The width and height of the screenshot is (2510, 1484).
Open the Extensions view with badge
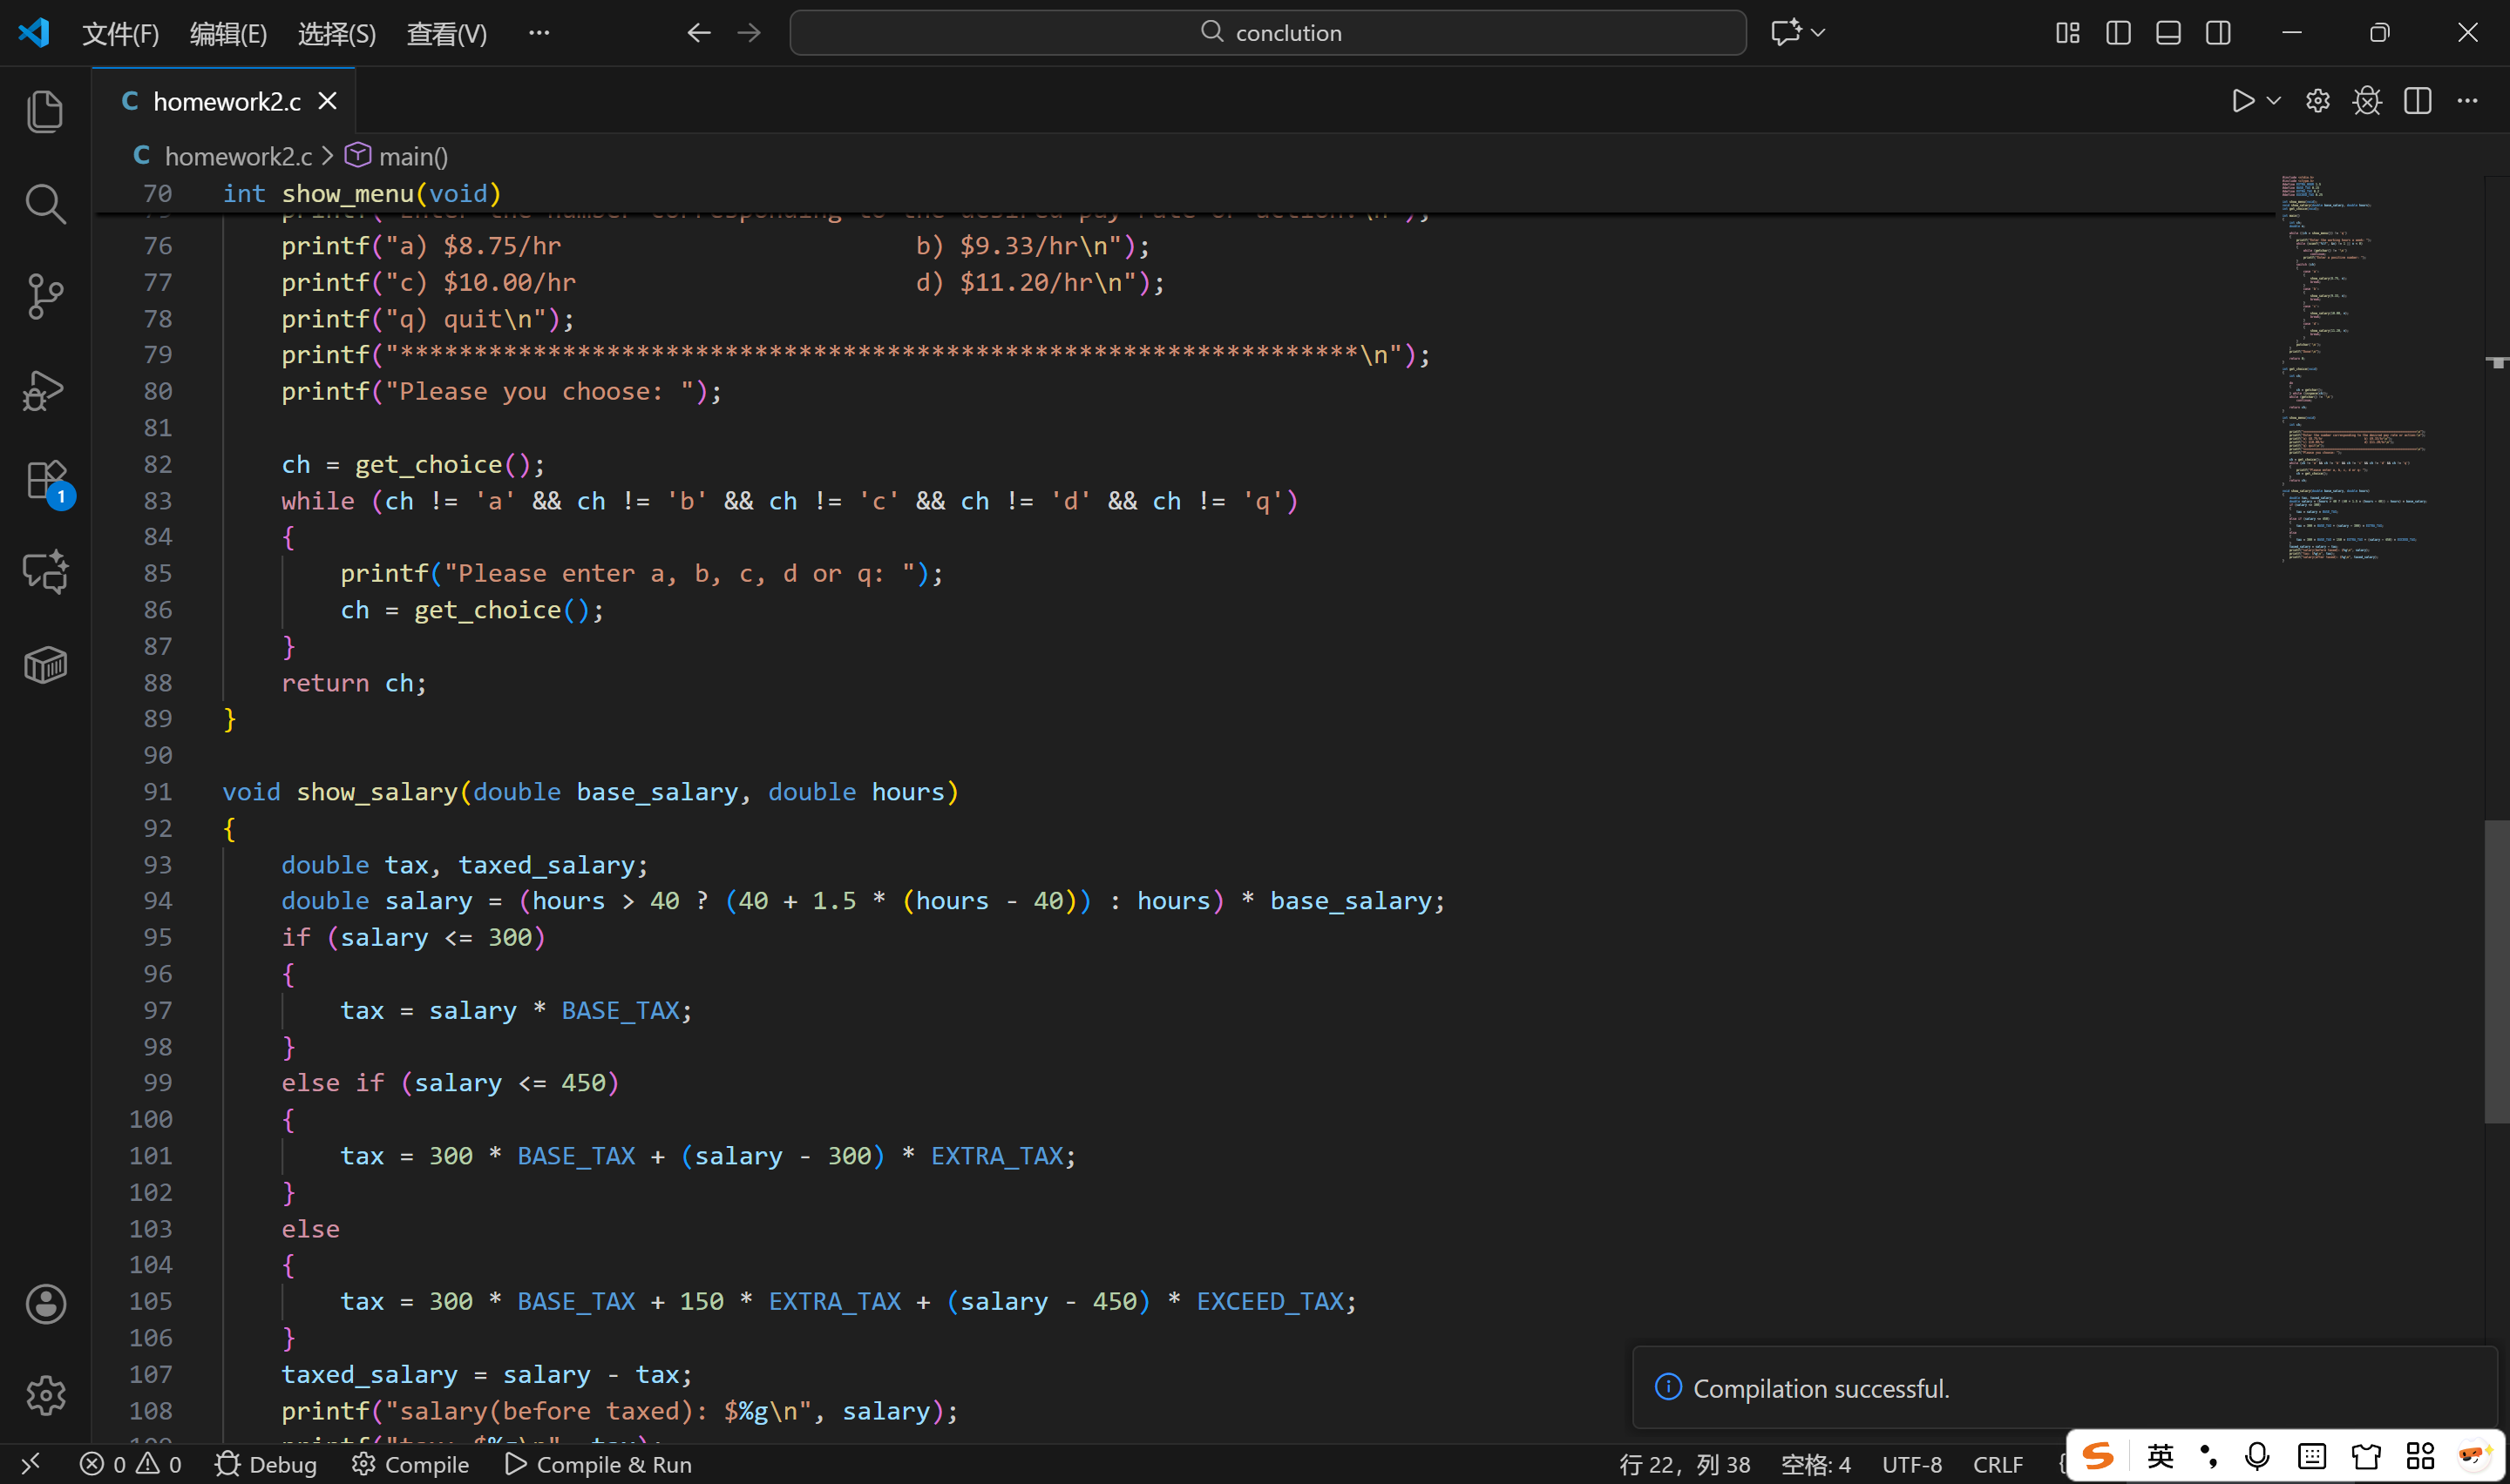(x=45, y=481)
